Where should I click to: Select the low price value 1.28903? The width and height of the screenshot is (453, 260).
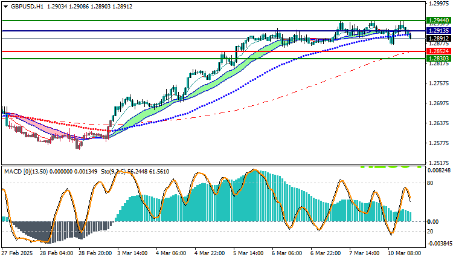click(x=100, y=7)
